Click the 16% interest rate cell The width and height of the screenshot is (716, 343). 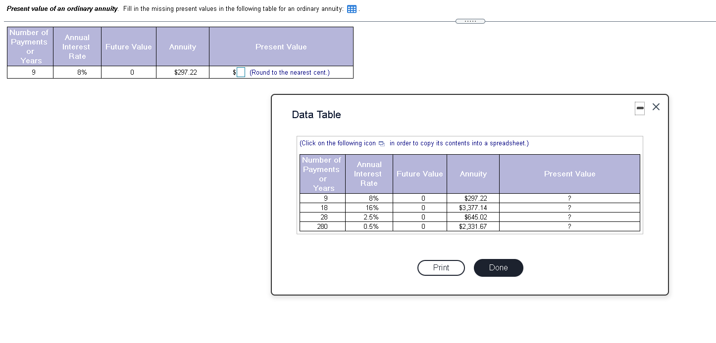click(x=369, y=208)
